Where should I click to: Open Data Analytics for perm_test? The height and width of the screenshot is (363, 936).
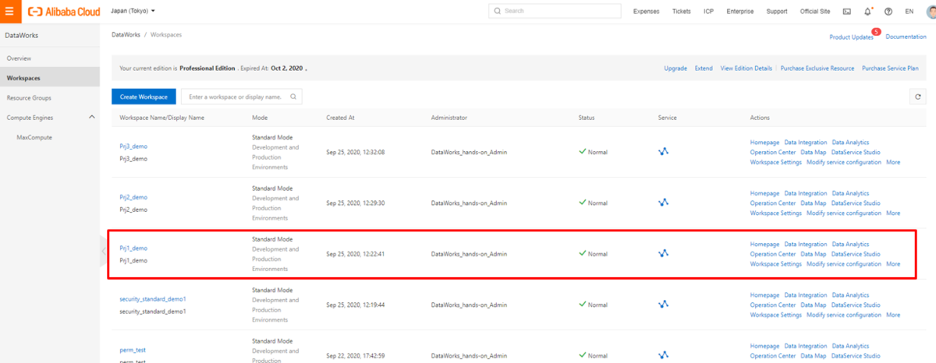(x=850, y=346)
